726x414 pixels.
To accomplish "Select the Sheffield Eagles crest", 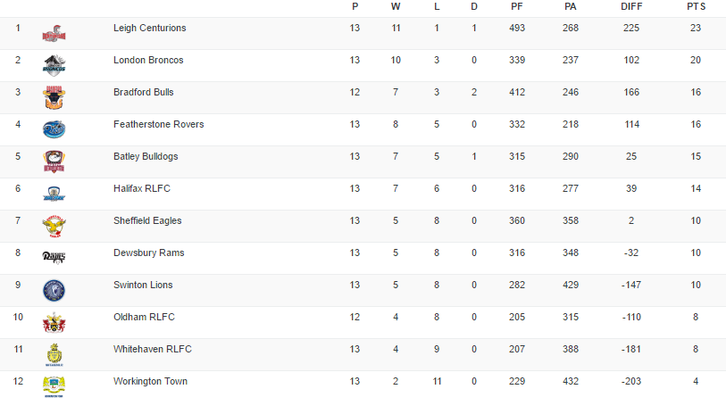I will tap(54, 226).
